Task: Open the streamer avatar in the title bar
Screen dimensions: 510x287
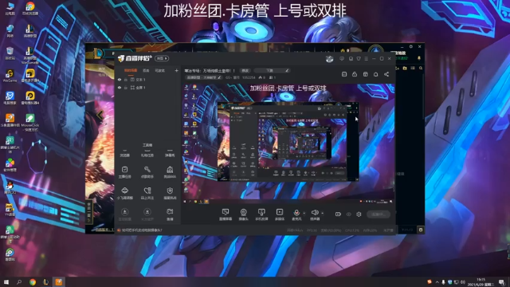Action: pos(329,59)
